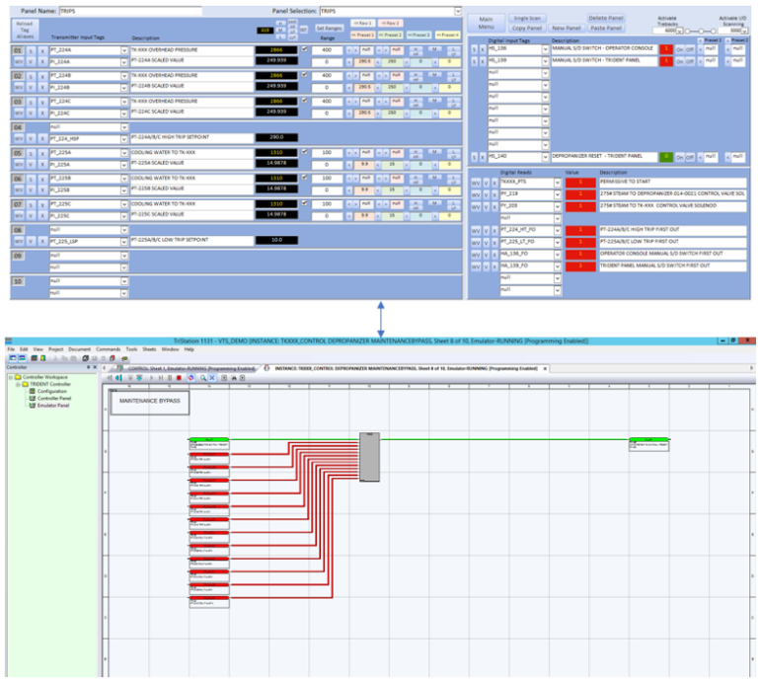This screenshot has height=680, width=758.
Task: Switch to the CONTROL Sheet 1 tab
Action: [x=187, y=369]
